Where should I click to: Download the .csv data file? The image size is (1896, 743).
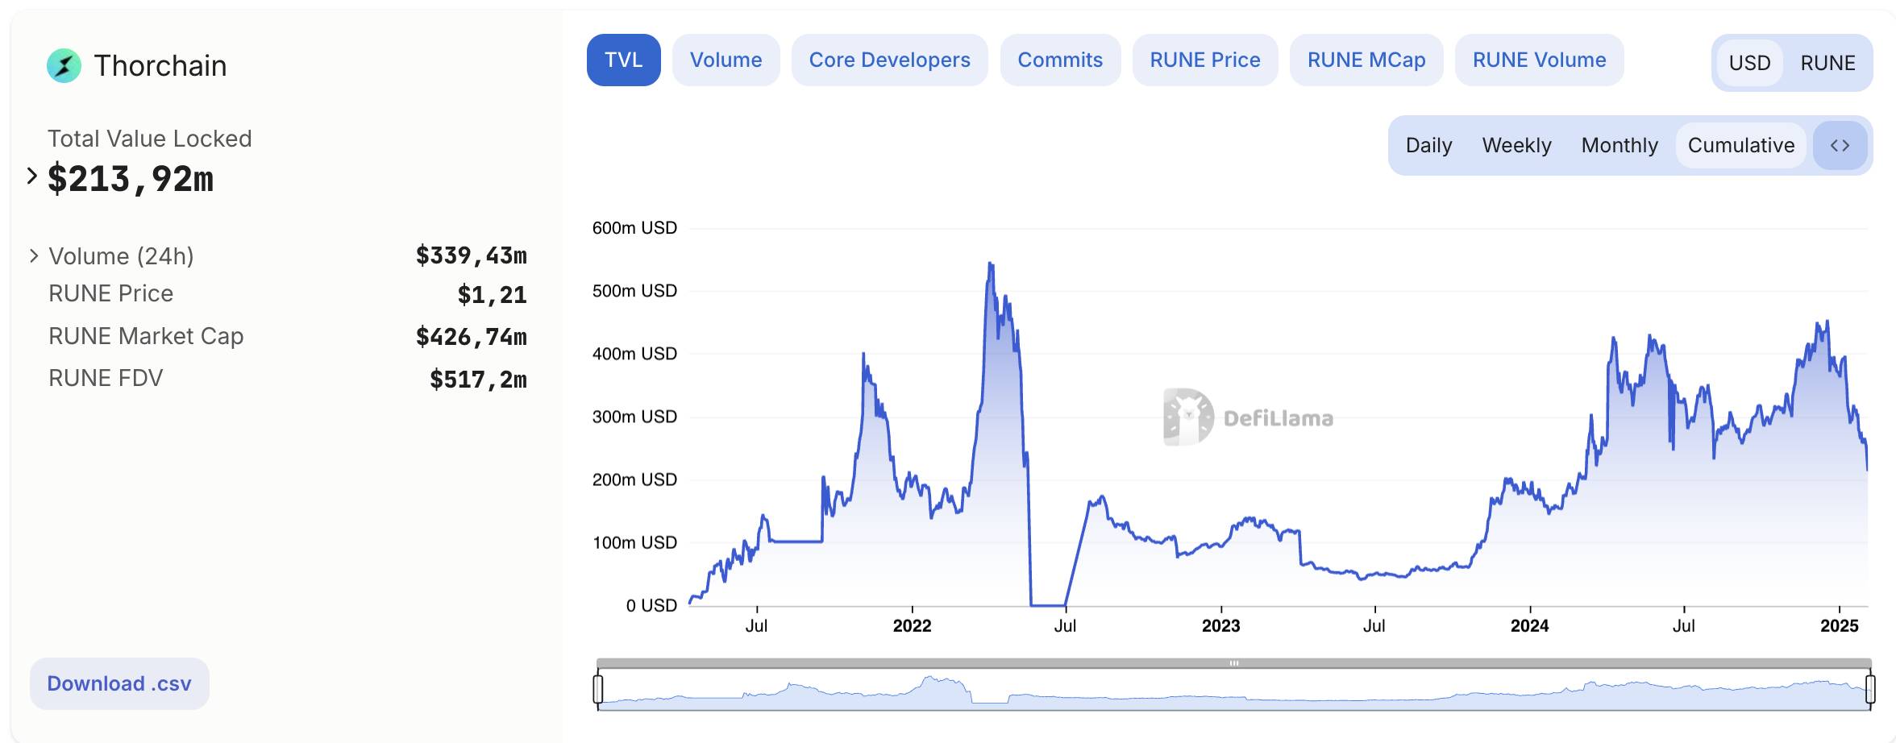(119, 683)
